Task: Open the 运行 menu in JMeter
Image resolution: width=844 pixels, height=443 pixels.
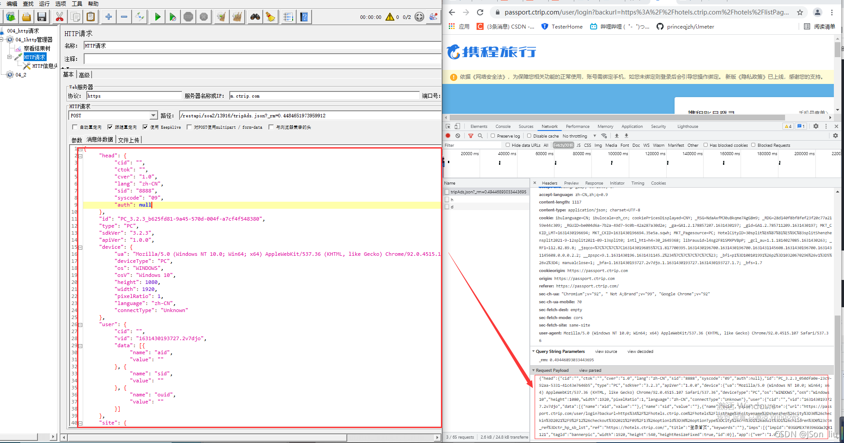Action: point(44,4)
